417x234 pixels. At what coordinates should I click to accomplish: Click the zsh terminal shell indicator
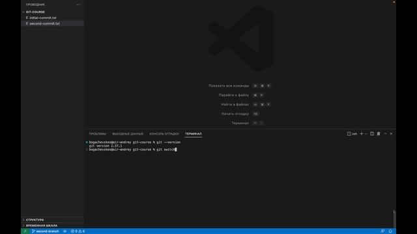pos(352,134)
